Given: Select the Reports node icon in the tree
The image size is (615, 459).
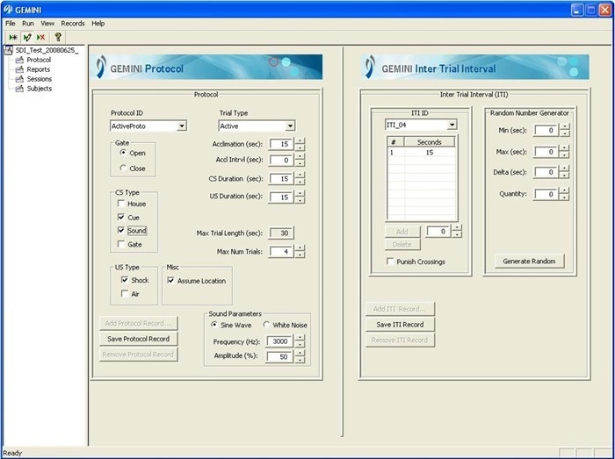Looking at the screenshot, I should pos(19,69).
